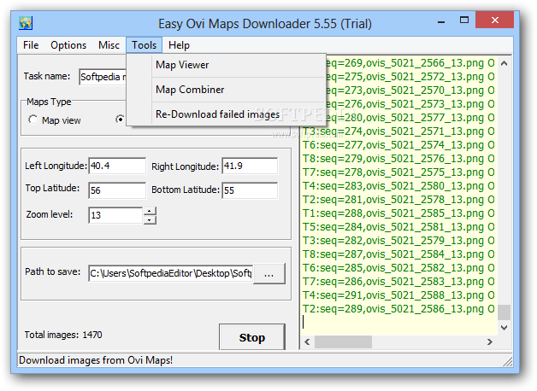This screenshot has width=537, height=391.
Task: Close the Easy Ovi Maps Downloader window
Action: tap(494, 20)
